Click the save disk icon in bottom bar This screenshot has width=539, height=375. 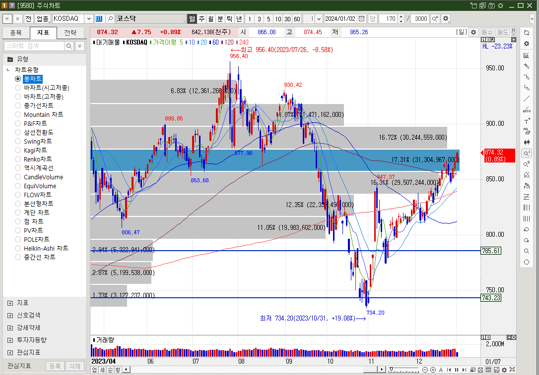[x=480, y=370]
